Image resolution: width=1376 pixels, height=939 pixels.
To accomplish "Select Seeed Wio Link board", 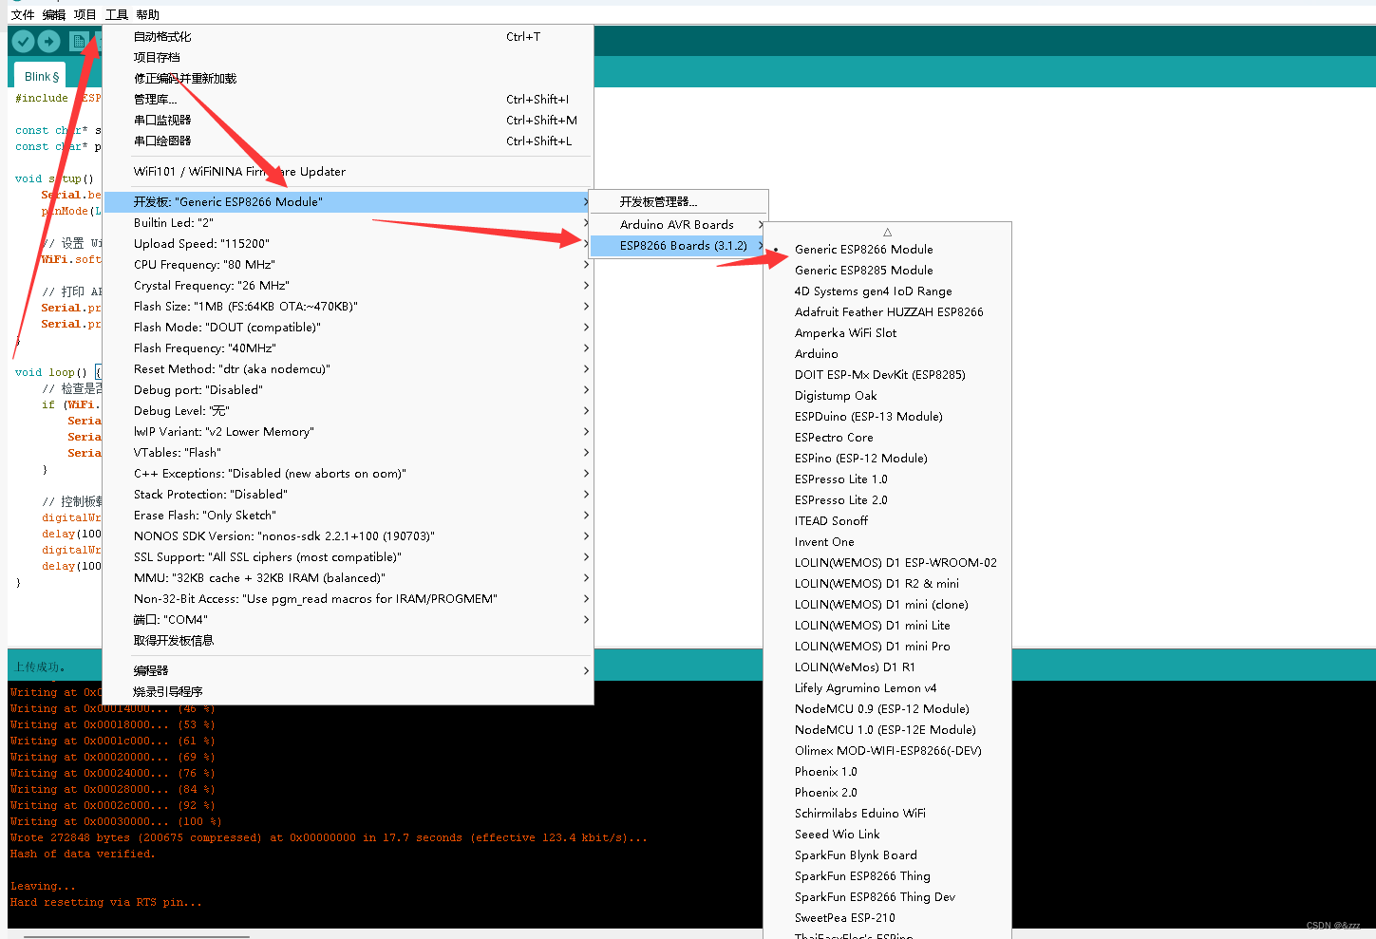I will point(887,834).
